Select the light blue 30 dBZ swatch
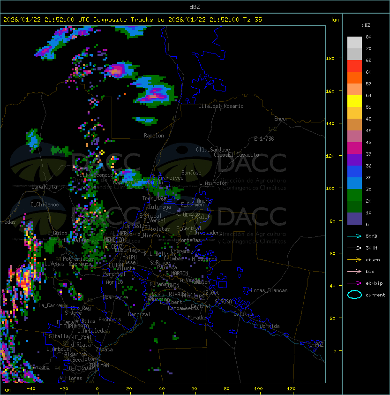 354,183
